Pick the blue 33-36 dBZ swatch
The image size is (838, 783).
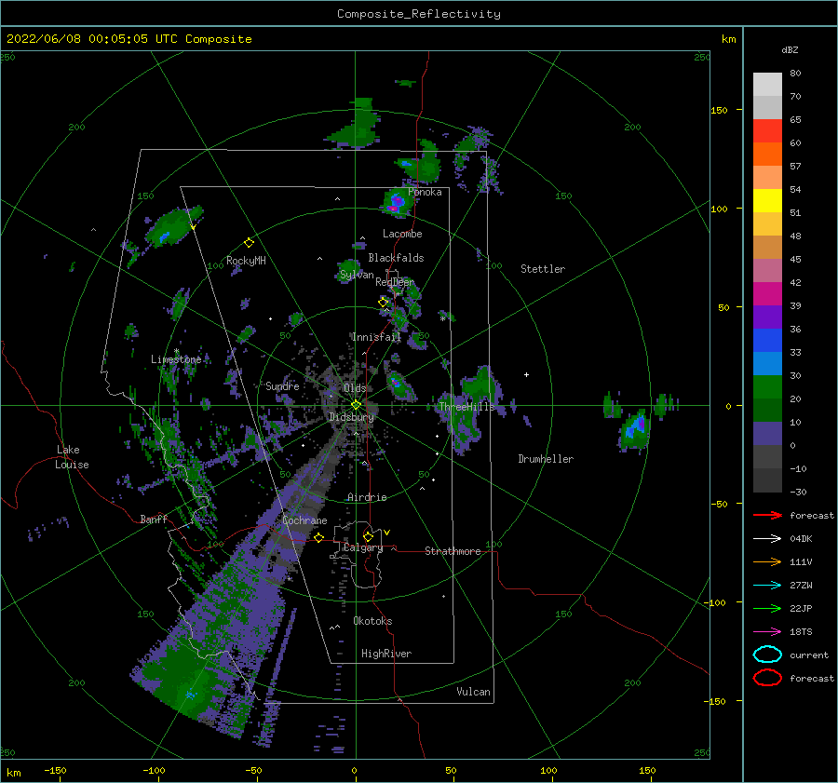tap(767, 340)
